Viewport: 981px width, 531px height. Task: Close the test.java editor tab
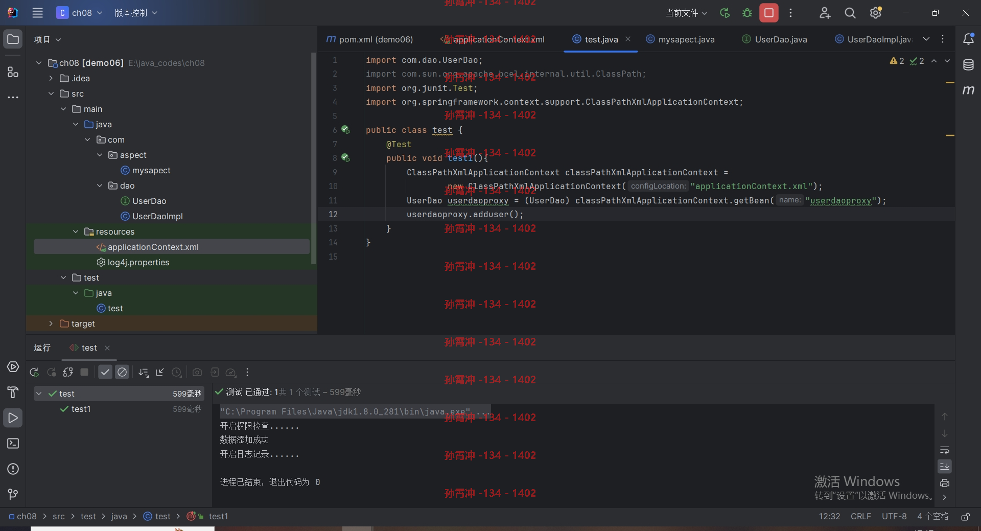click(x=628, y=39)
